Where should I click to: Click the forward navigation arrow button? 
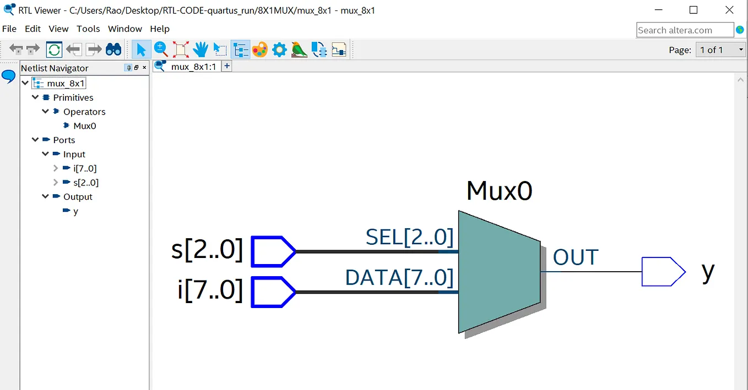tap(93, 49)
